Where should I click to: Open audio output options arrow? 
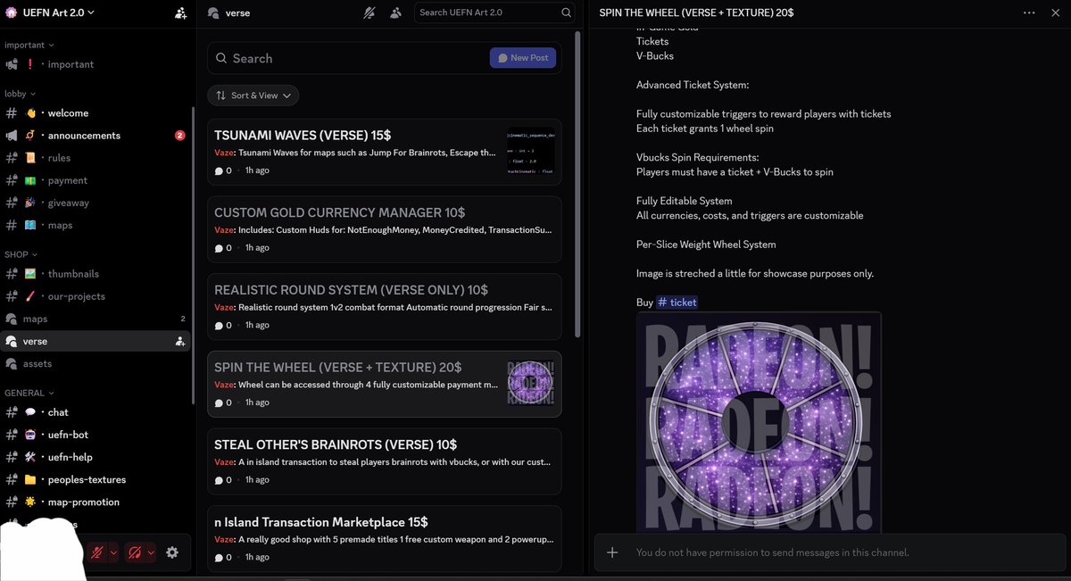[x=151, y=552]
